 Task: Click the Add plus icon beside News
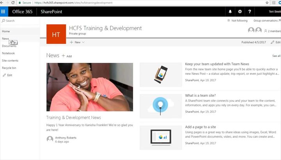coord(64,56)
